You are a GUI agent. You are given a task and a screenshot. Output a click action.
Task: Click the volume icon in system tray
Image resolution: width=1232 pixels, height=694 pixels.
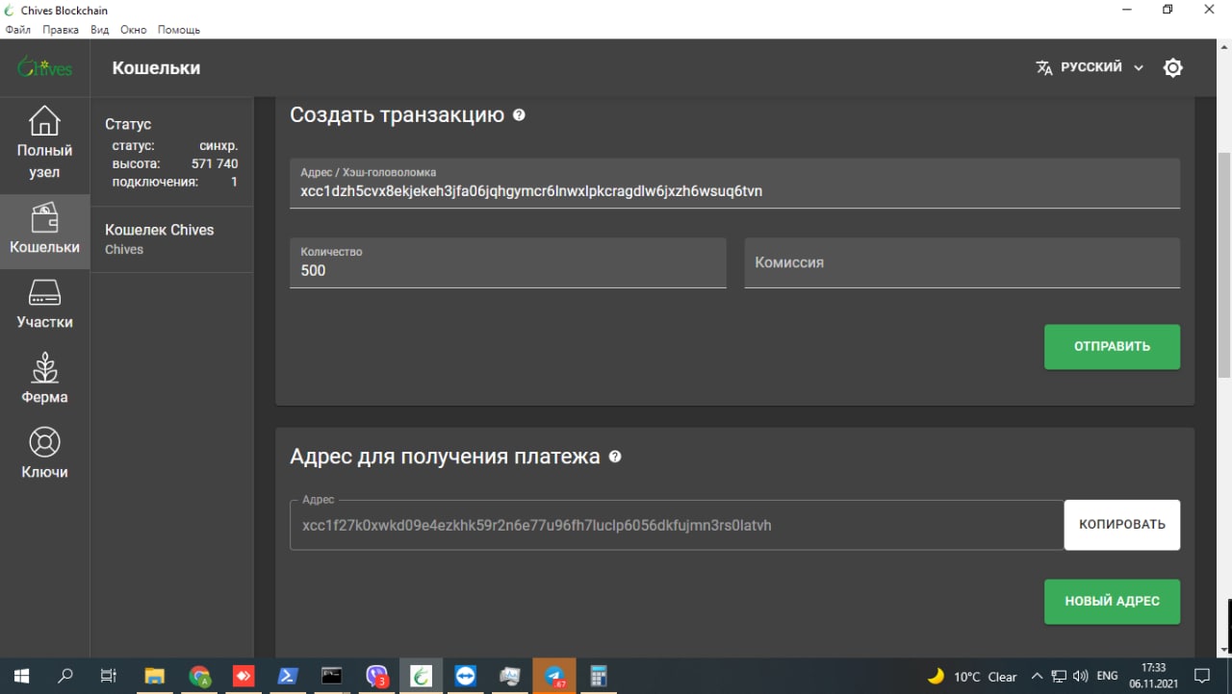[x=1080, y=676]
